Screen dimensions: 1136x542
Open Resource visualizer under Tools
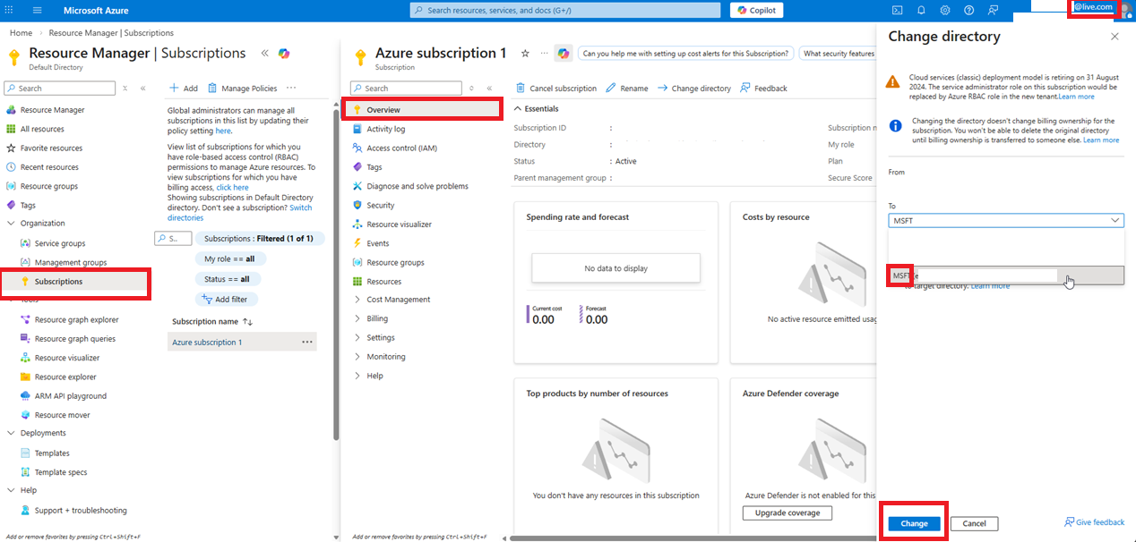tap(67, 358)
